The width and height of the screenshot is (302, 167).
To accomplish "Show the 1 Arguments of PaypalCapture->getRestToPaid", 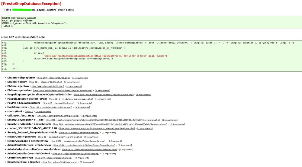I will coord(103,99).
